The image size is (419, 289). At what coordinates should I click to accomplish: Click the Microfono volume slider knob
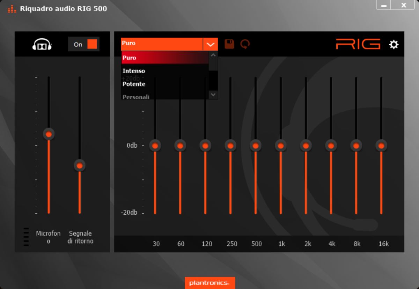(49, 134)
